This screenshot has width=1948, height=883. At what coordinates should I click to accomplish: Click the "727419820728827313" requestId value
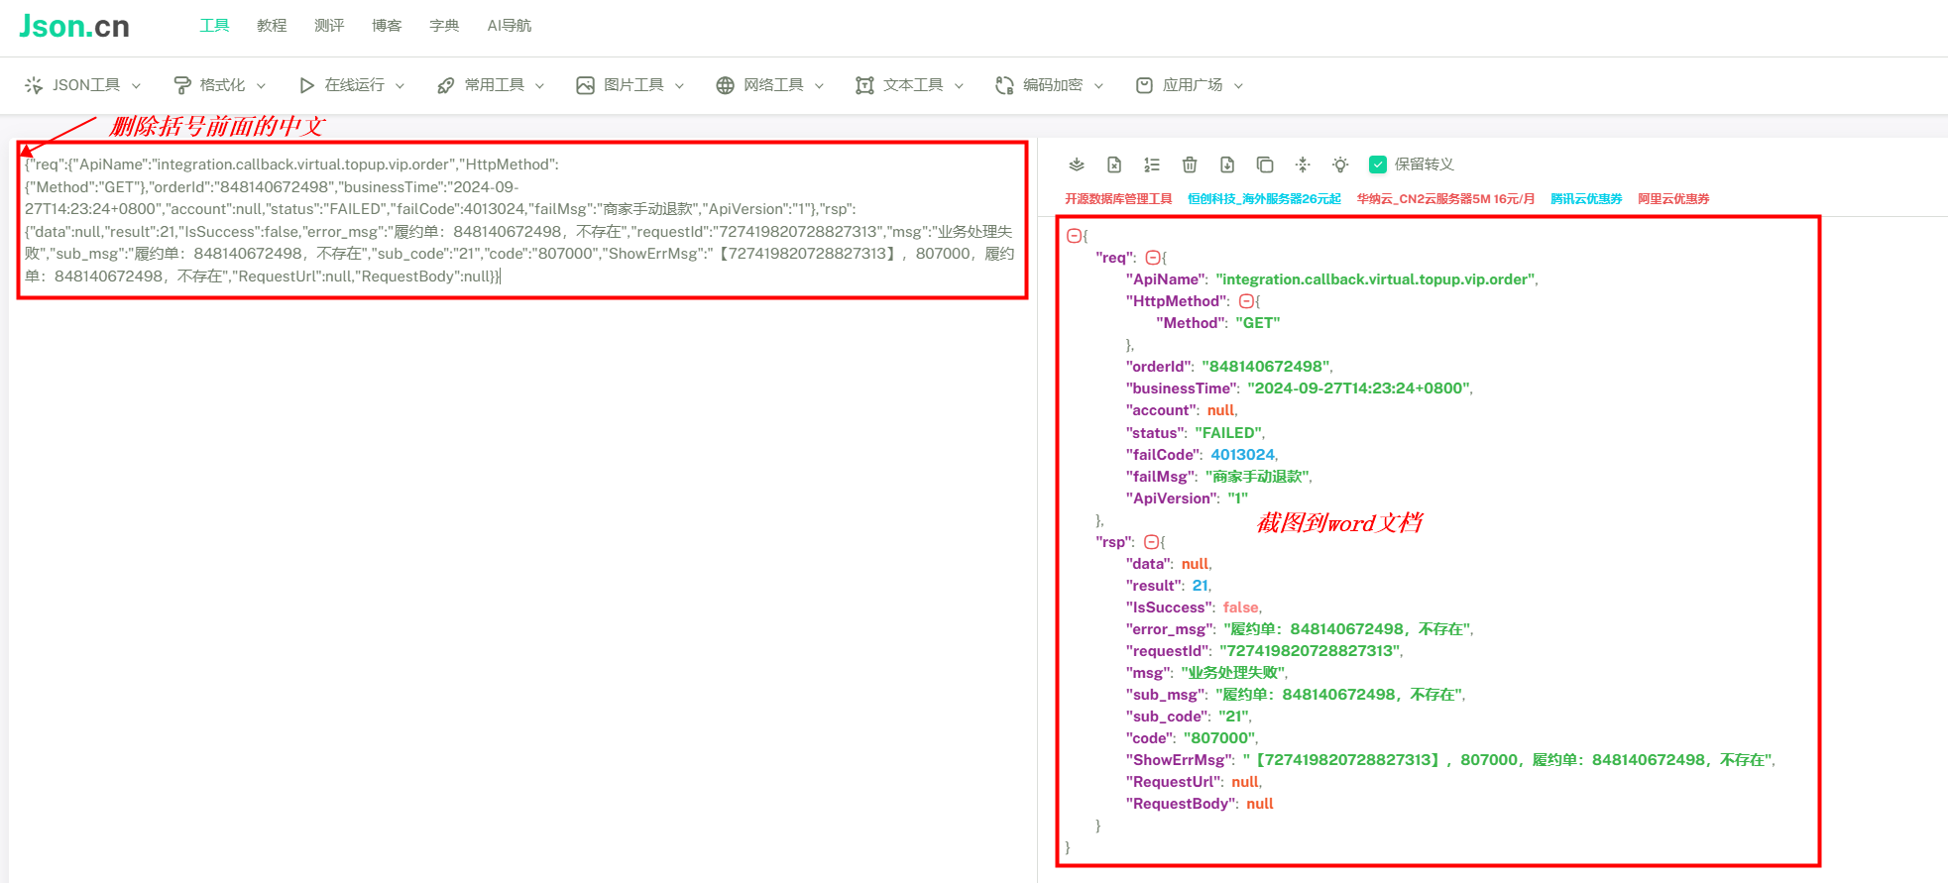click(x=1311, y=651)
